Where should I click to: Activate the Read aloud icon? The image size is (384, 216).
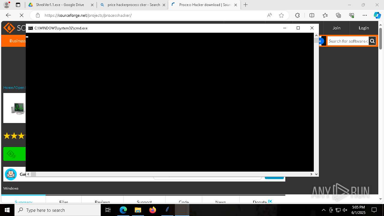[x=269, y=15]
